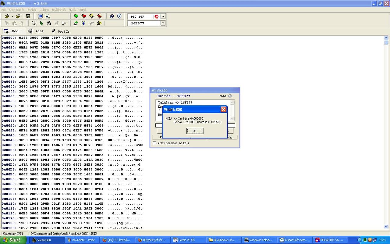Click the blue chip hardware test icon

tap(83, 23)
